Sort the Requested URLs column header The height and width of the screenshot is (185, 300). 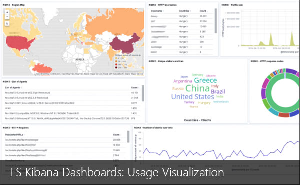(15, 135)
